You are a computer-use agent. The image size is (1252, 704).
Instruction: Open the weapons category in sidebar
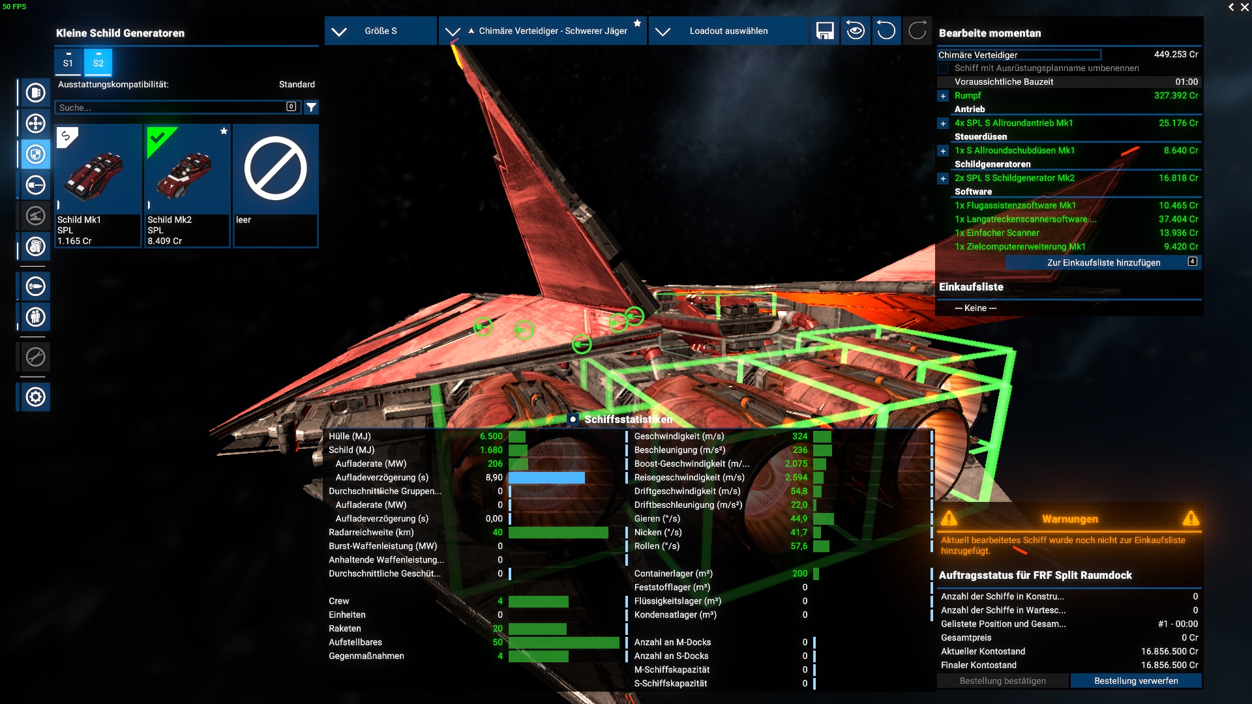pos(35,185)
